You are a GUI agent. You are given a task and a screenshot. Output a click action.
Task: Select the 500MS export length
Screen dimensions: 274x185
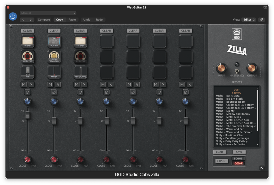tap(238, 159)
